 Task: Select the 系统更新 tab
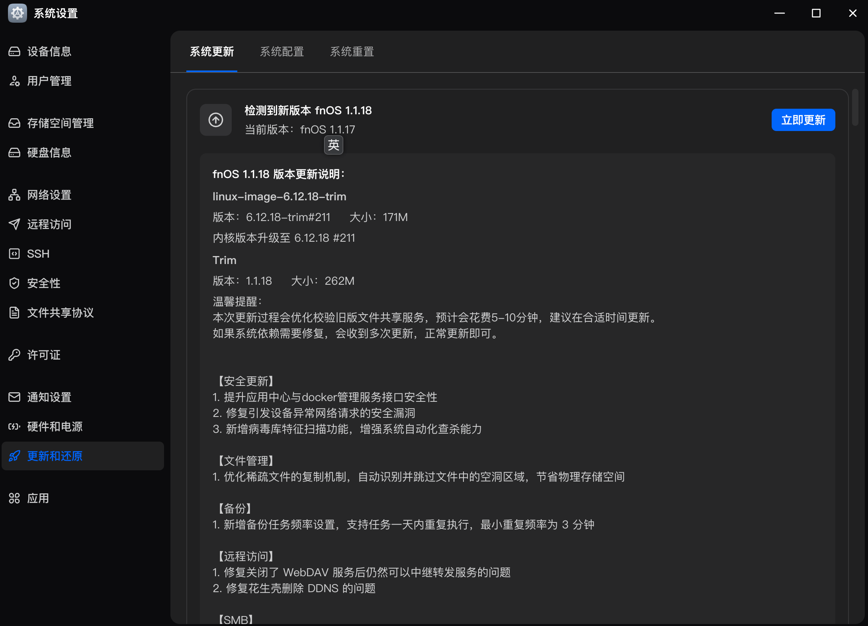(212, 52)
